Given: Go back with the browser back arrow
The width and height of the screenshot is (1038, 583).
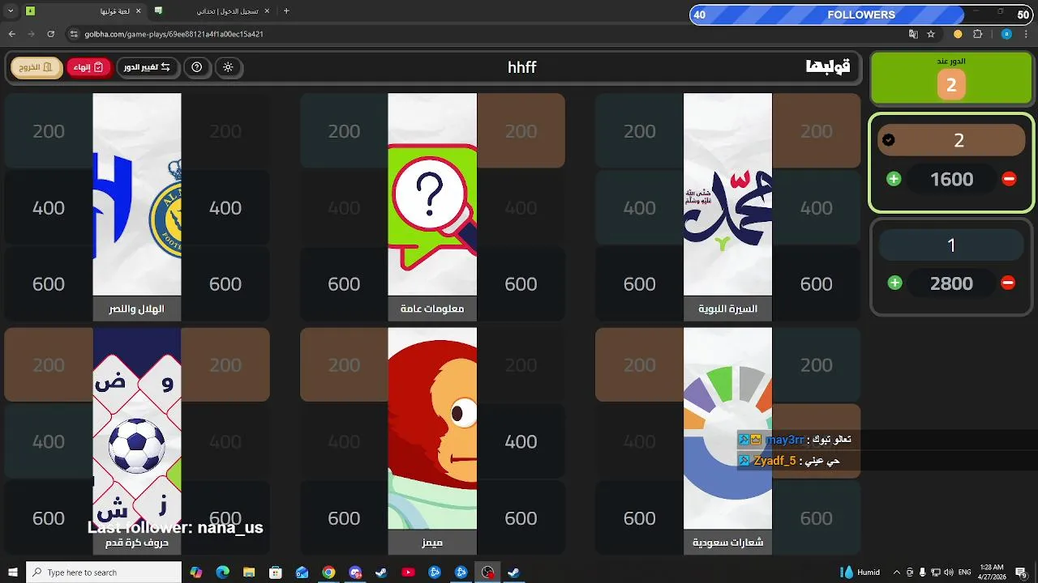Looking at the screenshot, I should click(11, 34).
